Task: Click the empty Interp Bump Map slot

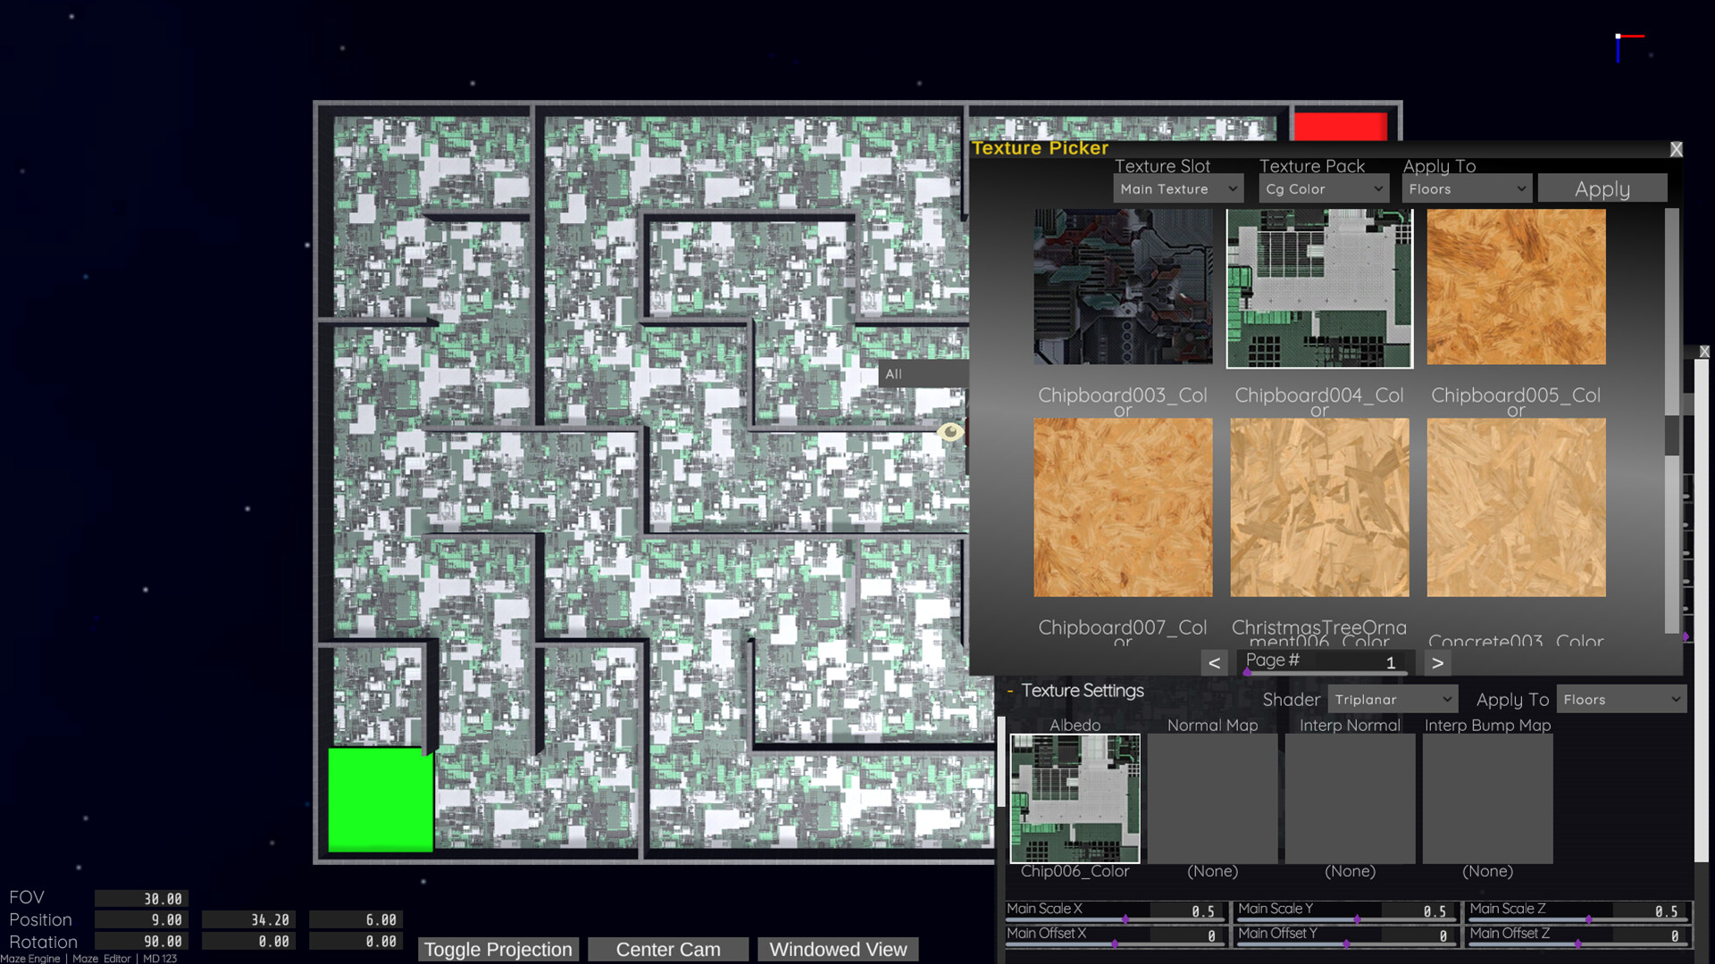Action: [1486, 797]
